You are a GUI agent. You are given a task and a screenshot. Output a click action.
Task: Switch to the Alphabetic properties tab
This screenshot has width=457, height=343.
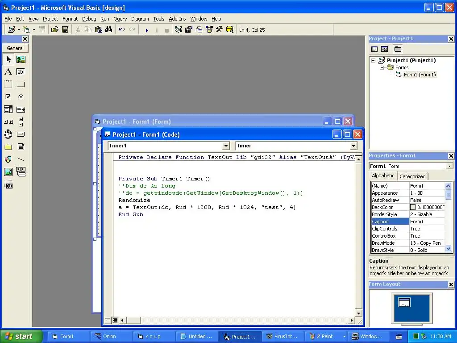tap(383, 176)
